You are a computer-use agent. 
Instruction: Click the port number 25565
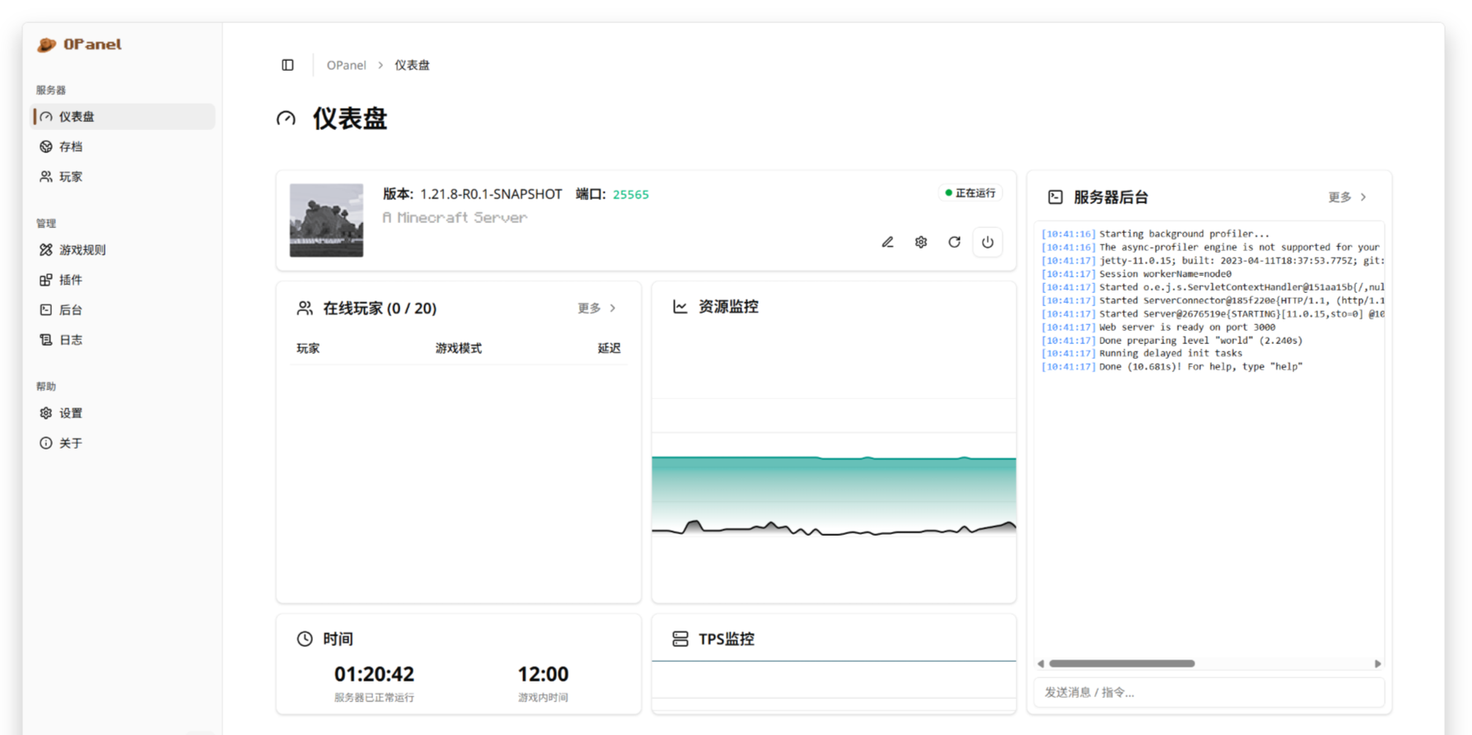pyautogui.click(x=630, y=194)
